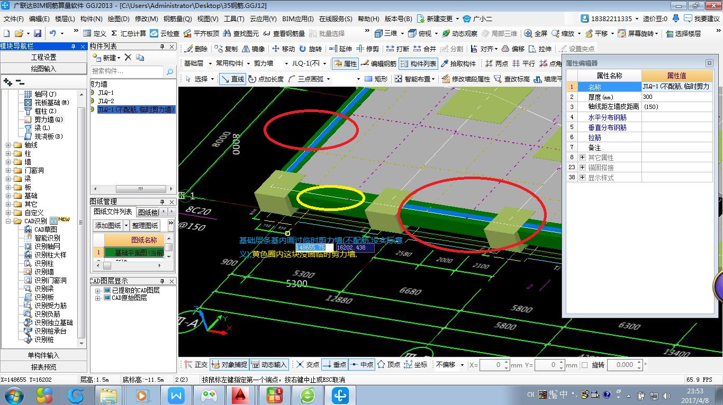This screenshot has height=405, width=723.
Task: Delete component using X in 构件列表
Action: coord(128,57)
